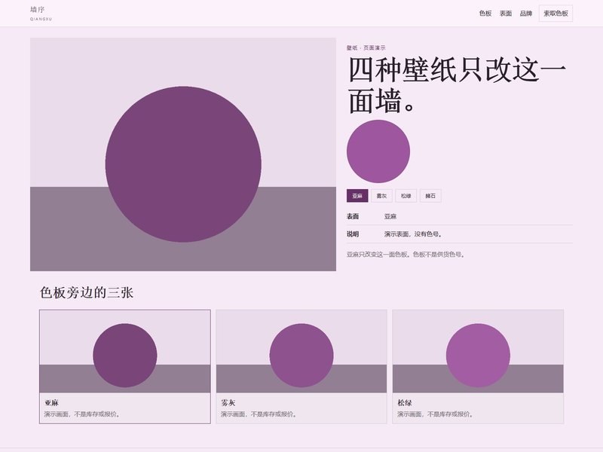Viewport: 603px width, 452px height.
Task: Choose the 松绿 wallpaper option
Action: point(406,196)
